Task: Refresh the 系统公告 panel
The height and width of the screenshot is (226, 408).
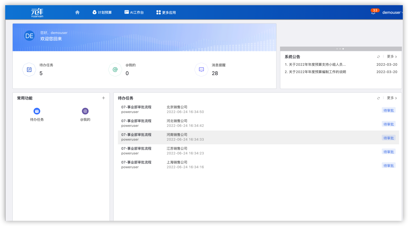Action: pos(379,57)
